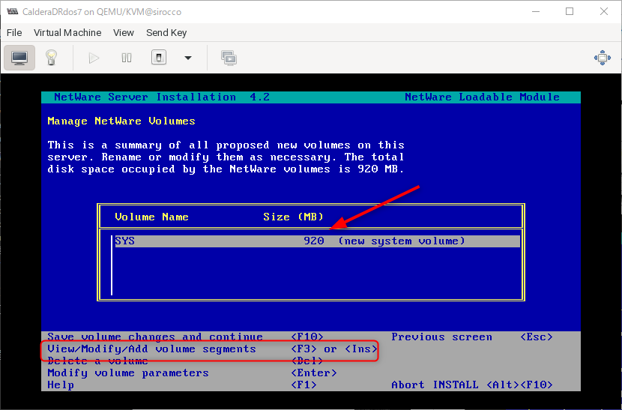
Task: Select the SYS volume row
Action: [x=317, y=241]
